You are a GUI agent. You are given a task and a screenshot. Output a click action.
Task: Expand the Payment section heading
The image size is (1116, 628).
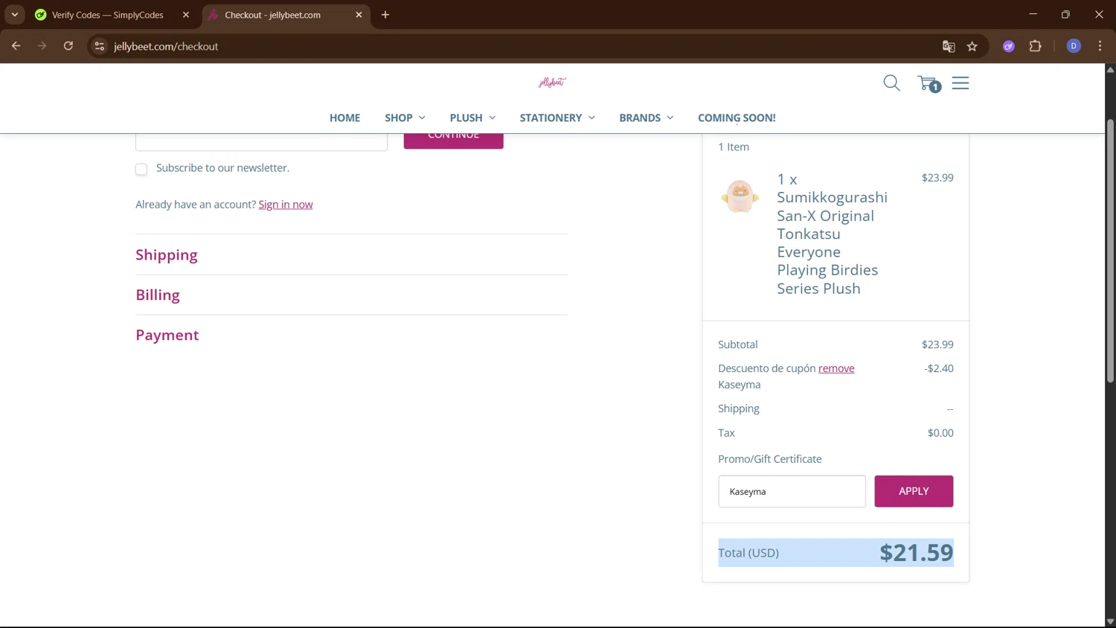(x=167, y=335)
